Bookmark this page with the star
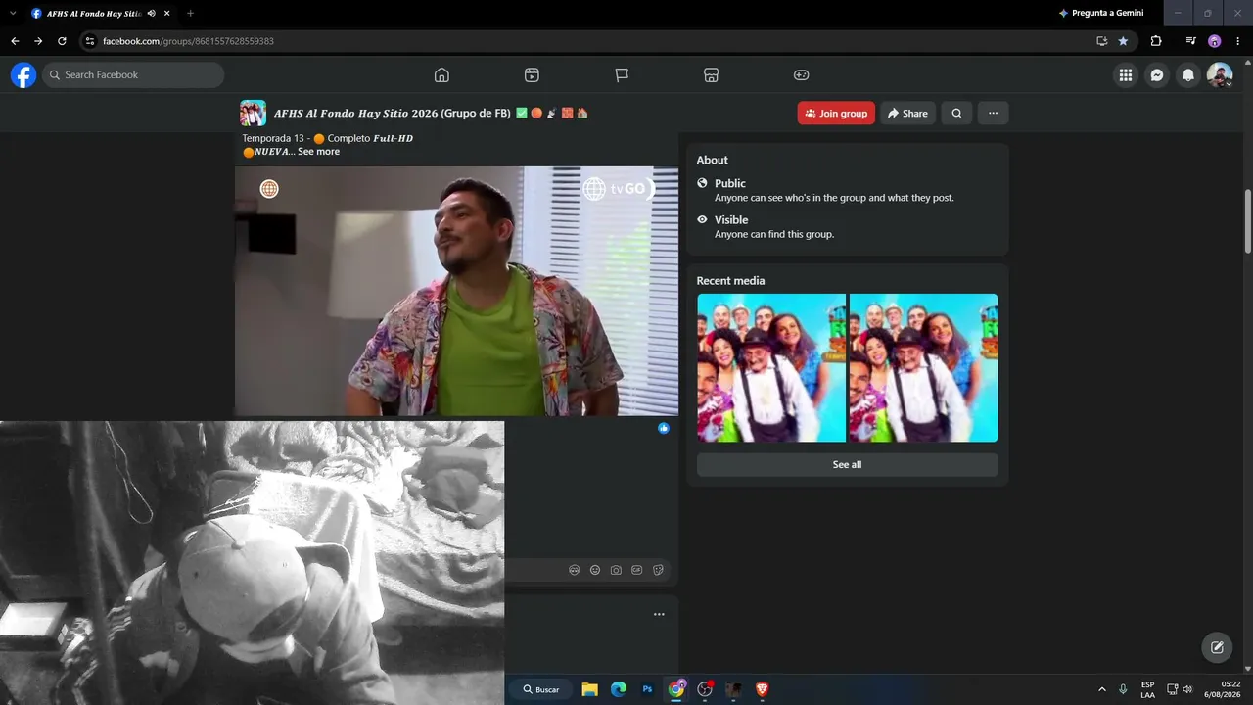This screenshot has height=705, width=1253. coord(1123,41)
